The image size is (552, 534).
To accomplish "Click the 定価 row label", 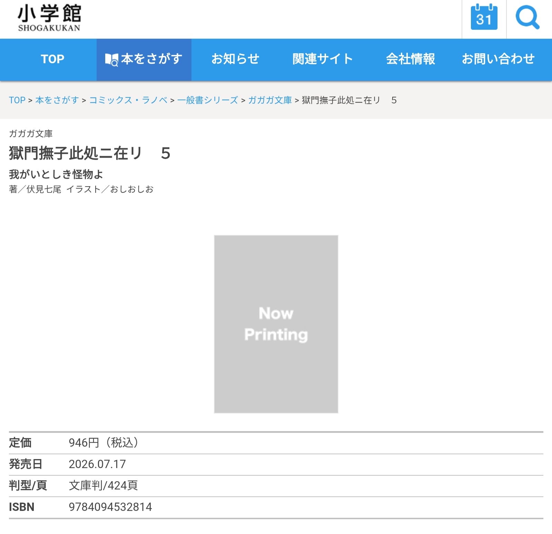I will click(20, 443).
